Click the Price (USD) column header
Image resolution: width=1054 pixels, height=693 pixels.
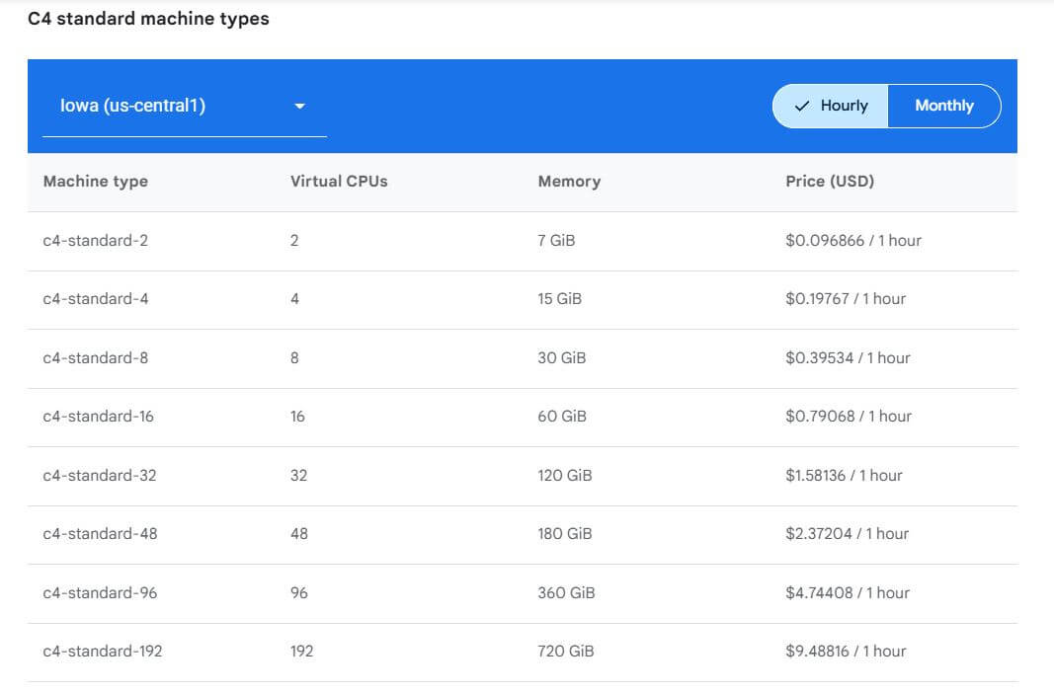click(828, 182)
